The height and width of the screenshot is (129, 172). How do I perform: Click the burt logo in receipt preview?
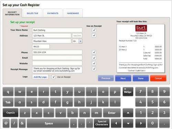[x=141, y=28]
